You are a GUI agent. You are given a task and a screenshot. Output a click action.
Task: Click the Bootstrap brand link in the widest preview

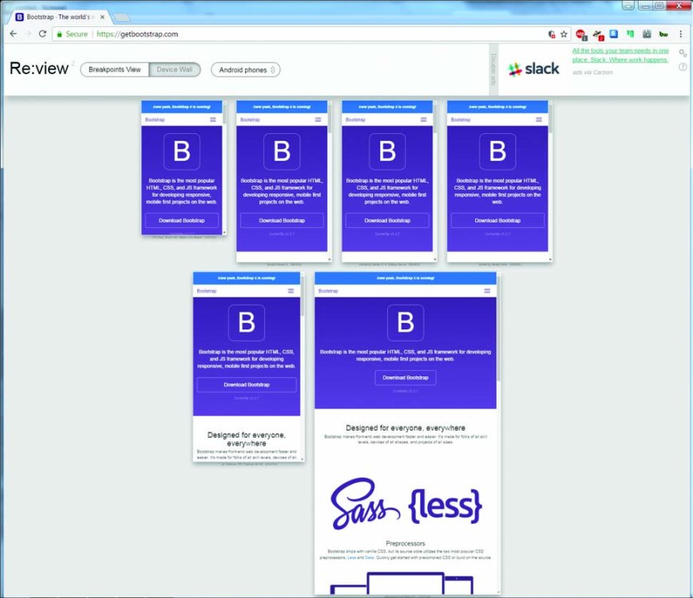pos(328,291)
